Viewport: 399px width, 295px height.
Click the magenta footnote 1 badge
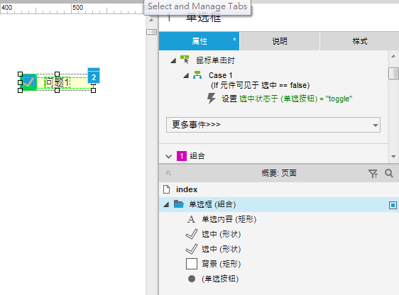click(x=182, y=156)
